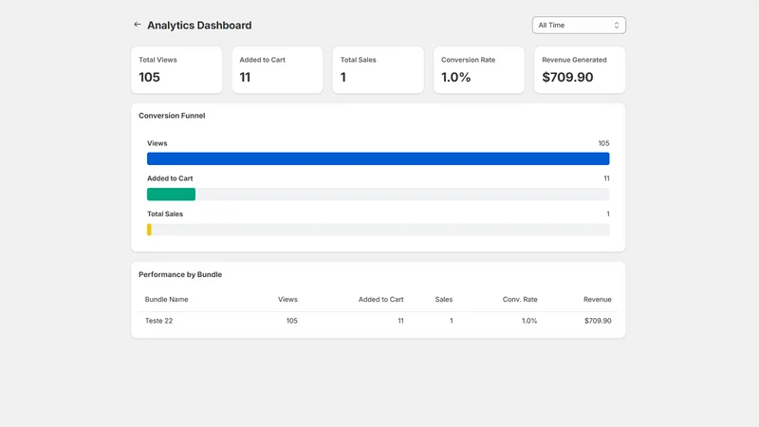Select the Total Sales summary card
This screenshot has width=759, height=427.
click(378, 70)
